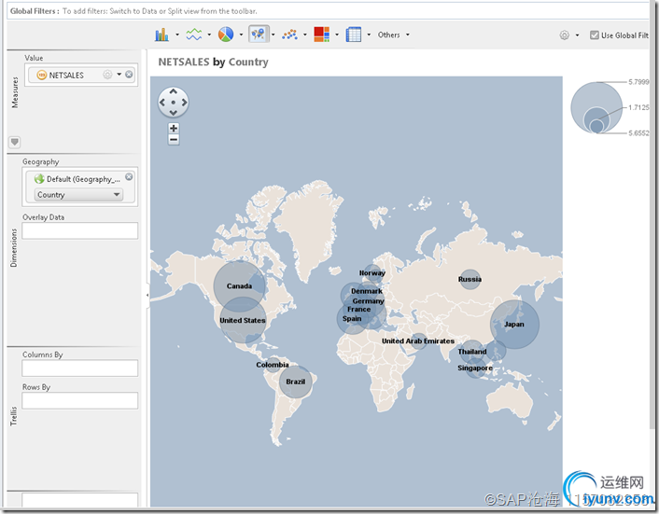659x514 pixels.
Task: Click the filter shelf icon under Measures
Action: point(15,142)
